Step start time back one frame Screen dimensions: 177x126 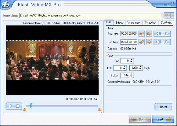click(x=158, y=34)
